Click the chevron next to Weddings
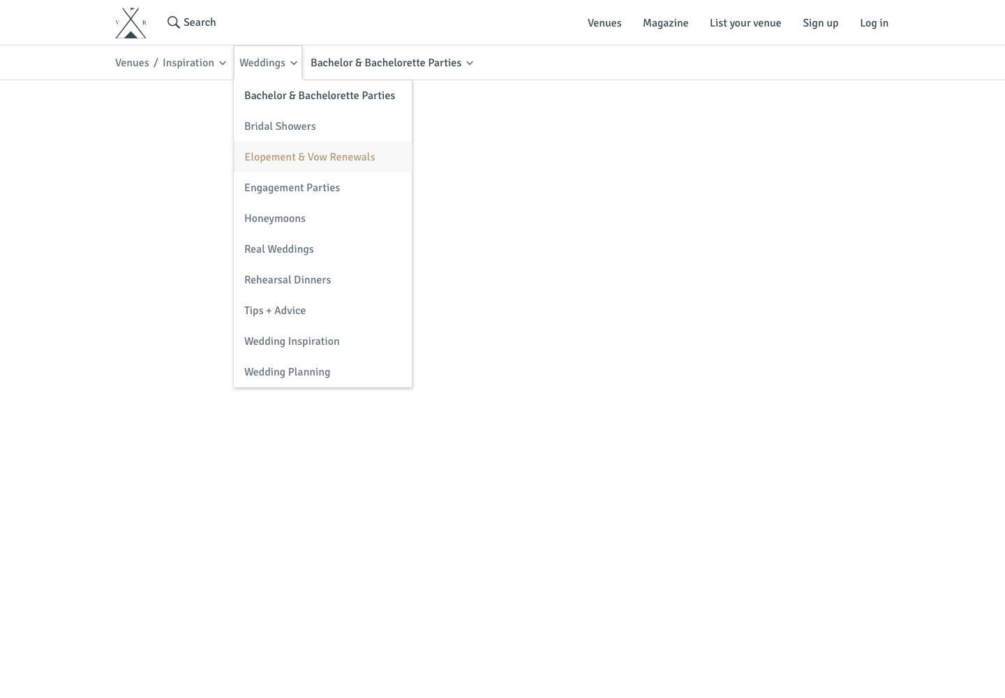The image size is (1005, 698). tap(294, 63)
